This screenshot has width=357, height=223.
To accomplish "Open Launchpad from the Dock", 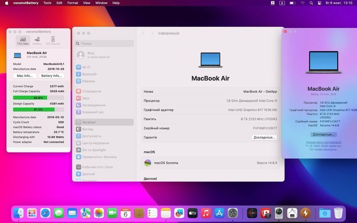I will [x=32, y=213].
